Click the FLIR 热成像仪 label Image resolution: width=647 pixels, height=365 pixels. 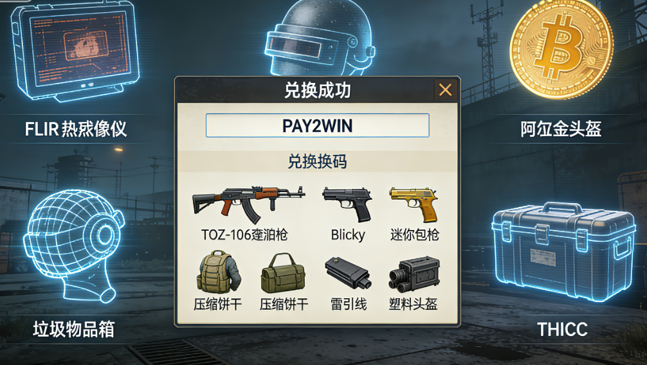click(75, 129)
